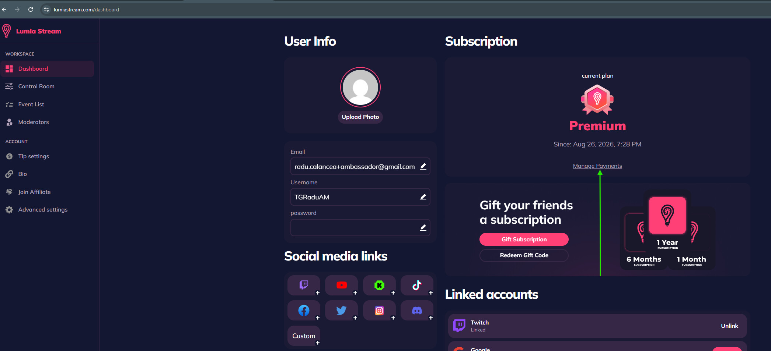Add a Kick social media link
Viewport: 771px width, 351px height.
click(379, 285)
